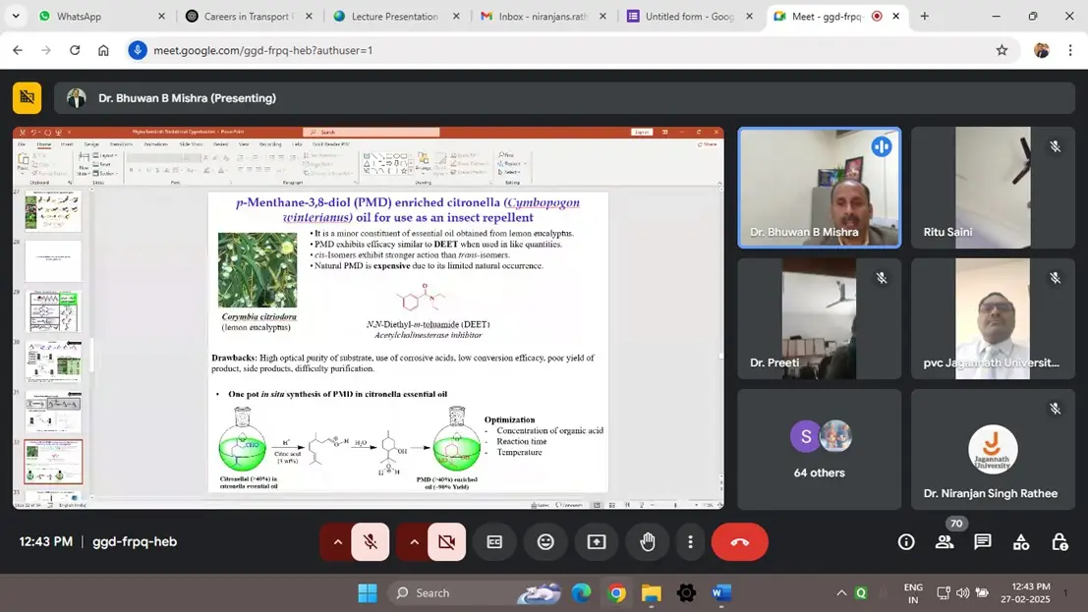
Task: Select the Dr. Niranjan Singh Rathee tile
Action: pyautogui.click(x=993, y=449)
